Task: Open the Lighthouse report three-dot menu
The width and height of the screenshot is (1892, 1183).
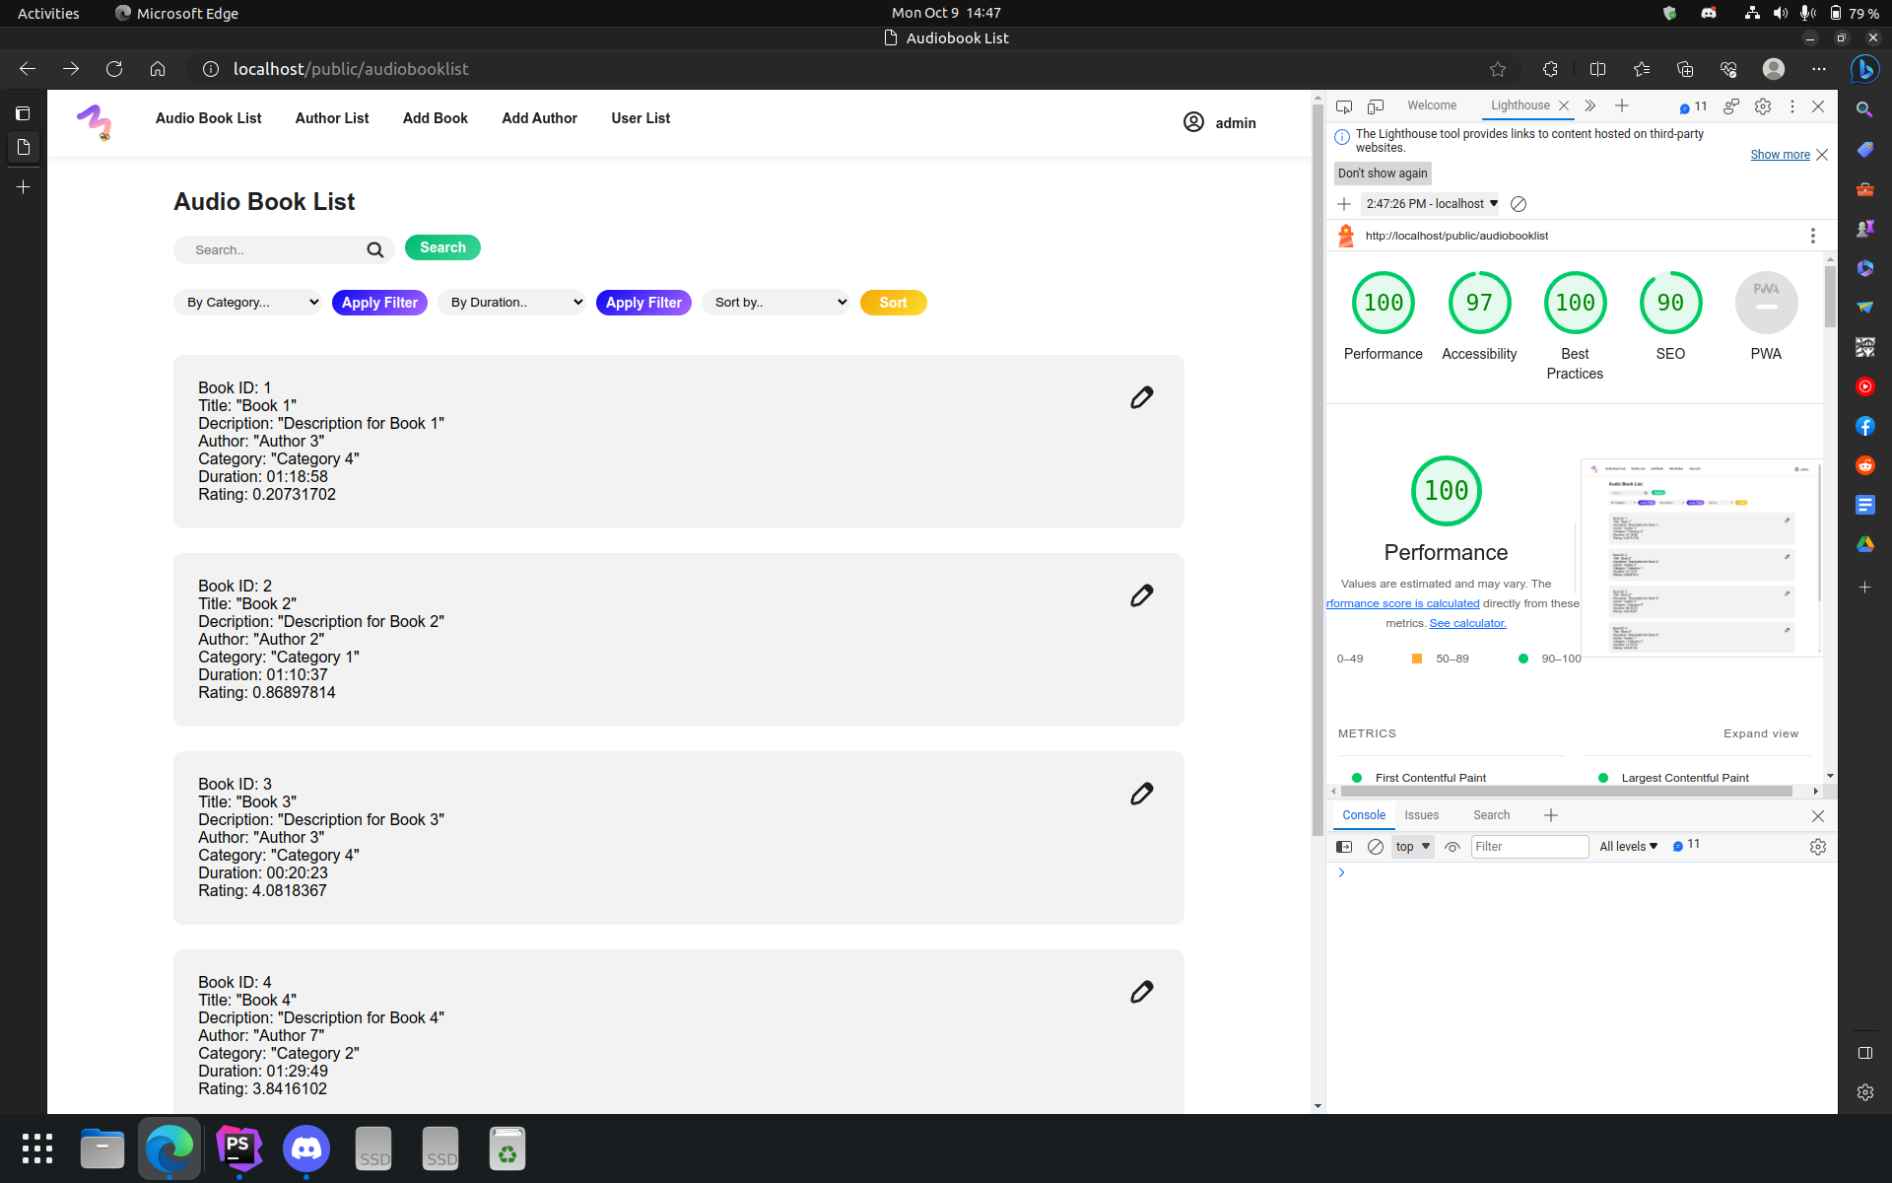Action: tap(1812, 236)
